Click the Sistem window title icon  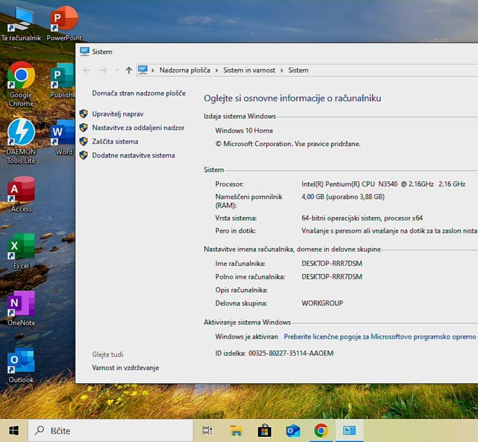(85, 51)
